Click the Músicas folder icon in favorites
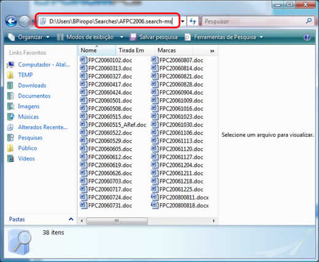This screenshot has height=262, width=319. (x=10, y=117)
